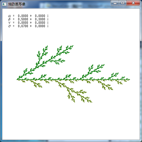Select the σ imaginary value 0.0000
Screen dimensions: 142x142
pos(40,26)
